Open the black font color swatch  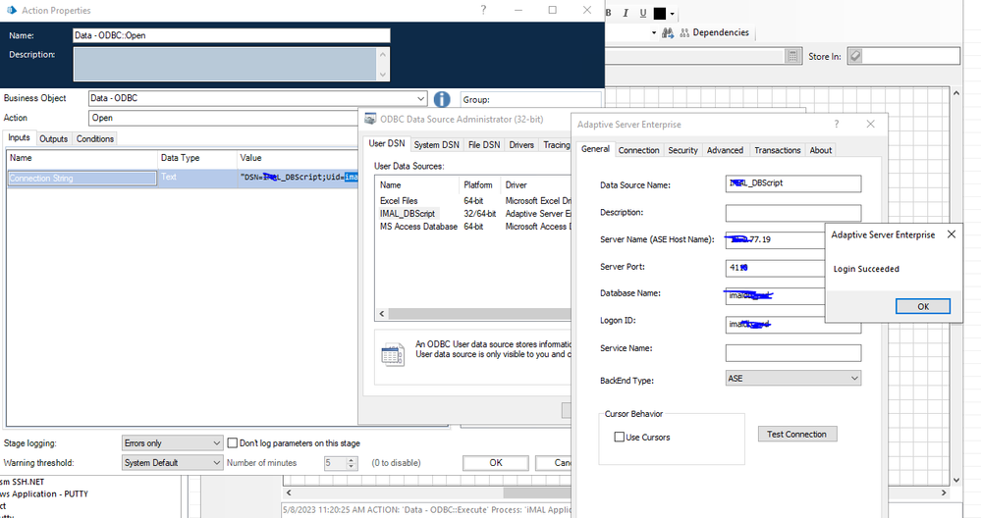pyautogui.click(x=660, y=14)
